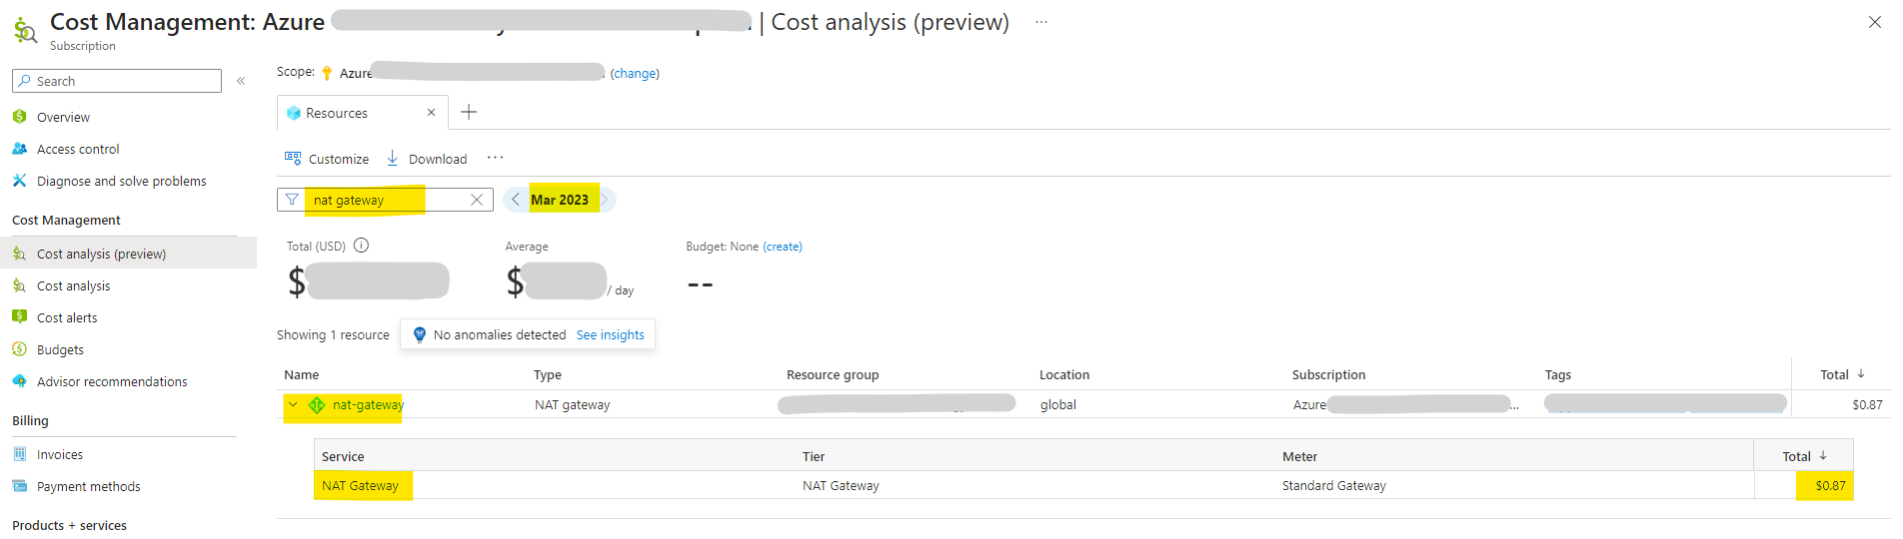Open Payment methods under Billing

pos(89,487)
